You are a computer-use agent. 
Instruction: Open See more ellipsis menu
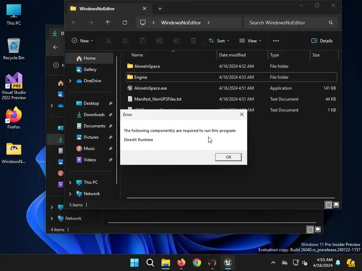click(276, 41)
